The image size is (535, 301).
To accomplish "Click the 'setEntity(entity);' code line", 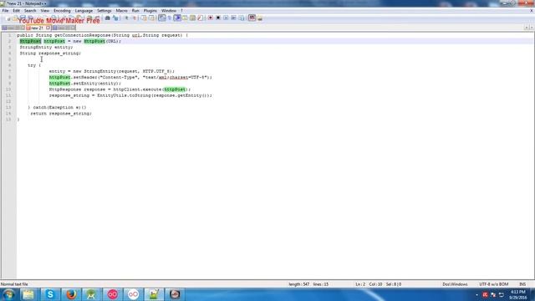I will 85,84.
